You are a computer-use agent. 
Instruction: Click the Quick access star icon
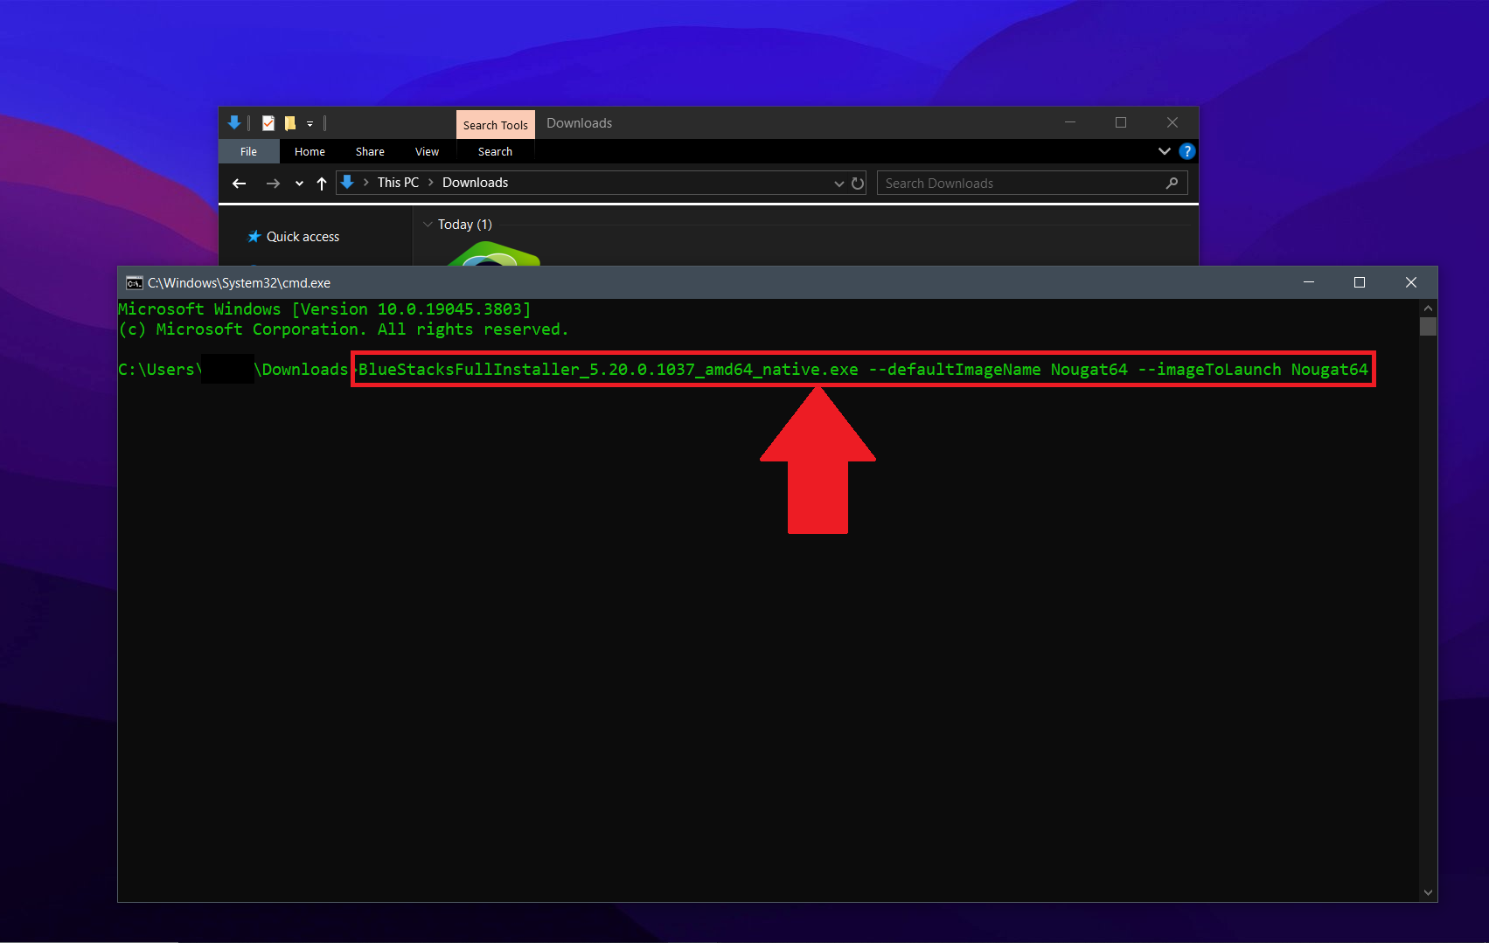(254, 236)
